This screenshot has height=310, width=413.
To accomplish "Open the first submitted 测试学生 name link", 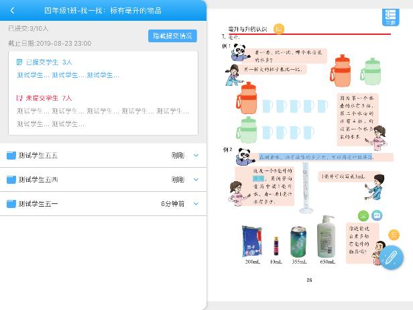I will click(x=34, y=75).
